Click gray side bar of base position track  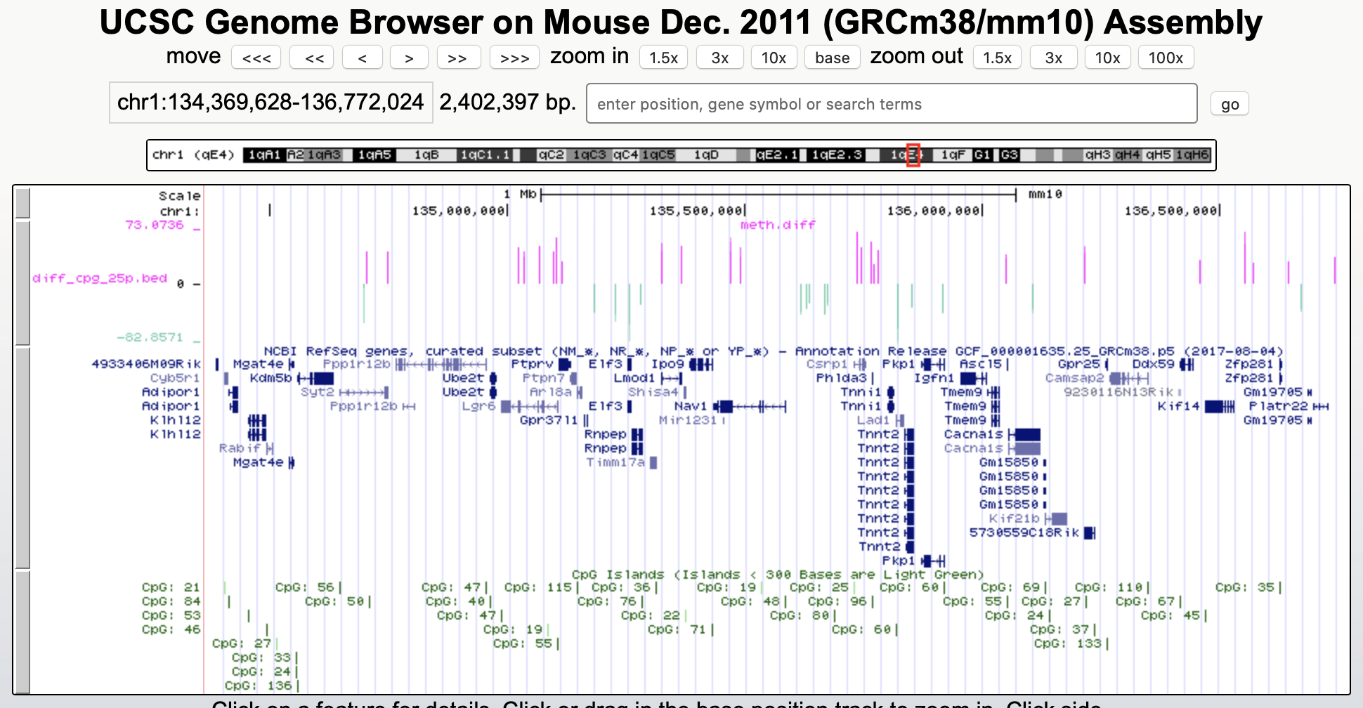tap(23, 203)
